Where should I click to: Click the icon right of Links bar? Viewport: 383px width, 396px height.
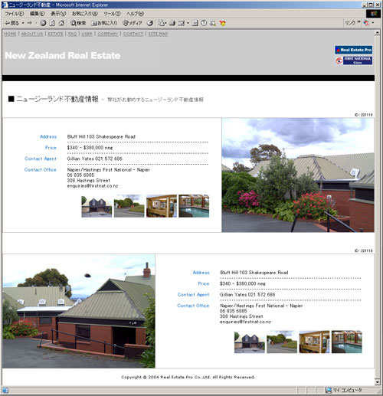coord(366,23)
